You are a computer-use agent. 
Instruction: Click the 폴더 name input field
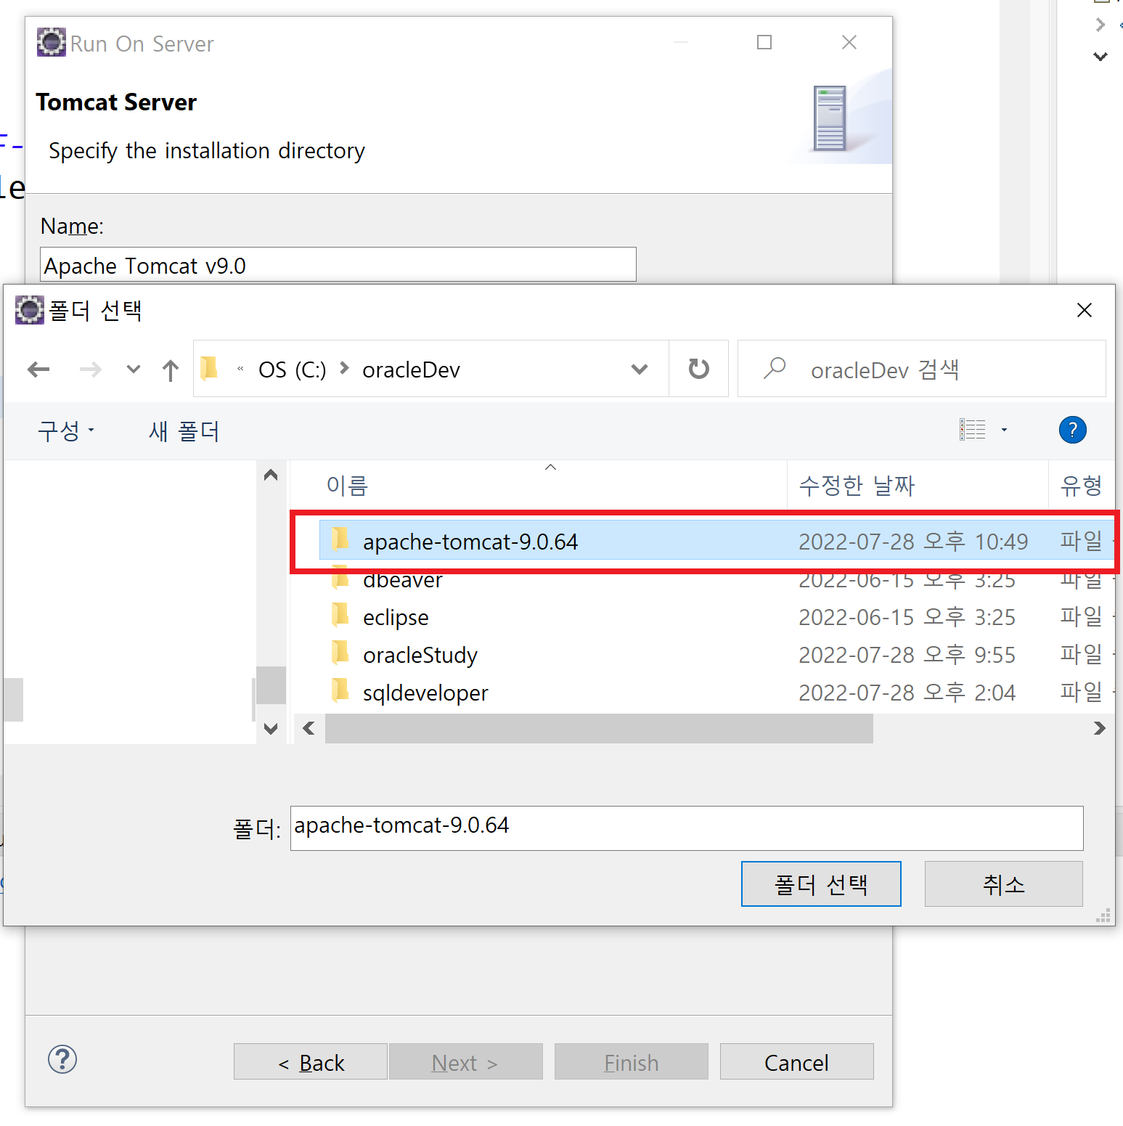687,828
